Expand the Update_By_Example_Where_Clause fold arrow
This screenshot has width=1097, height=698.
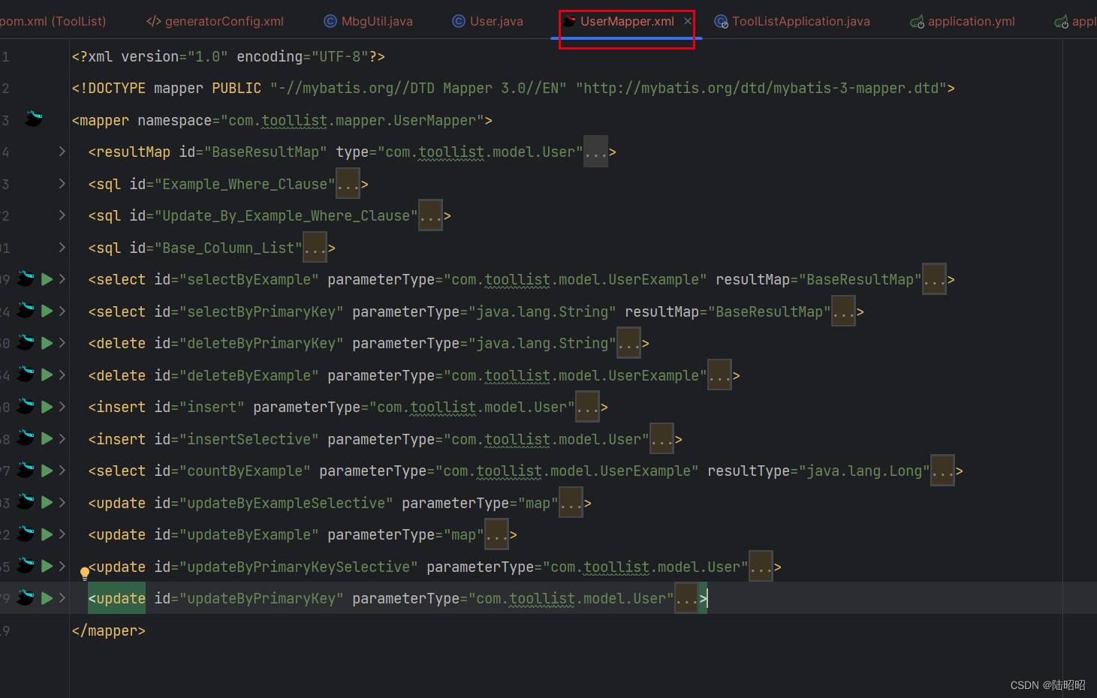(62, 215)
